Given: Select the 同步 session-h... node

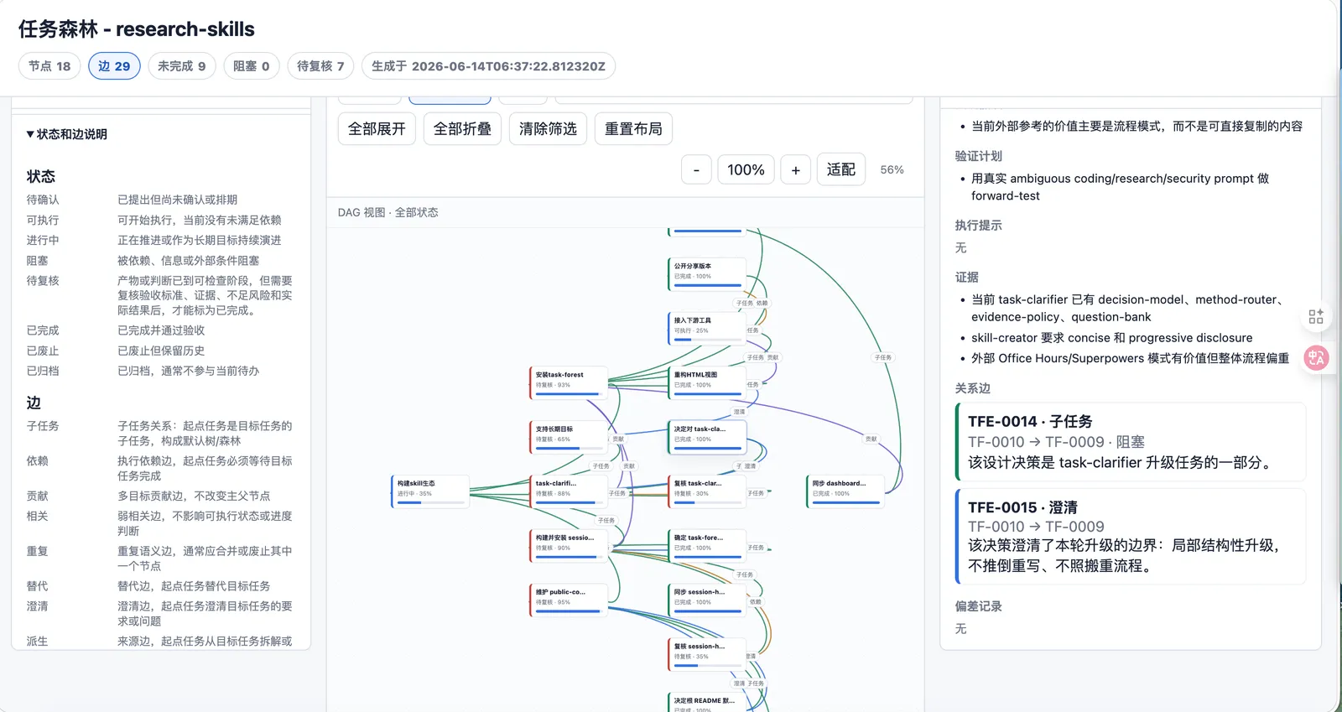Looking at the screenshot, I should pos(707,600).
